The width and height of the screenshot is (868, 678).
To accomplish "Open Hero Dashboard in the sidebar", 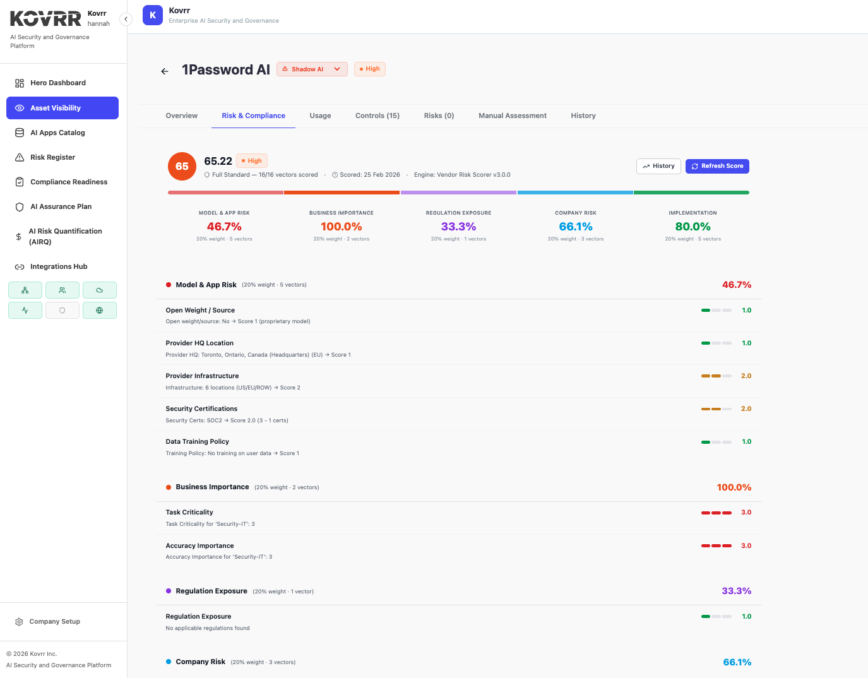I will [62, 83].
